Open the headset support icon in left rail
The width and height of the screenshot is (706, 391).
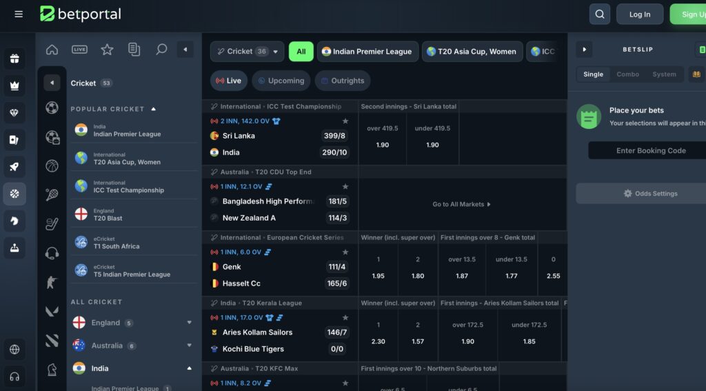(14, 376)
